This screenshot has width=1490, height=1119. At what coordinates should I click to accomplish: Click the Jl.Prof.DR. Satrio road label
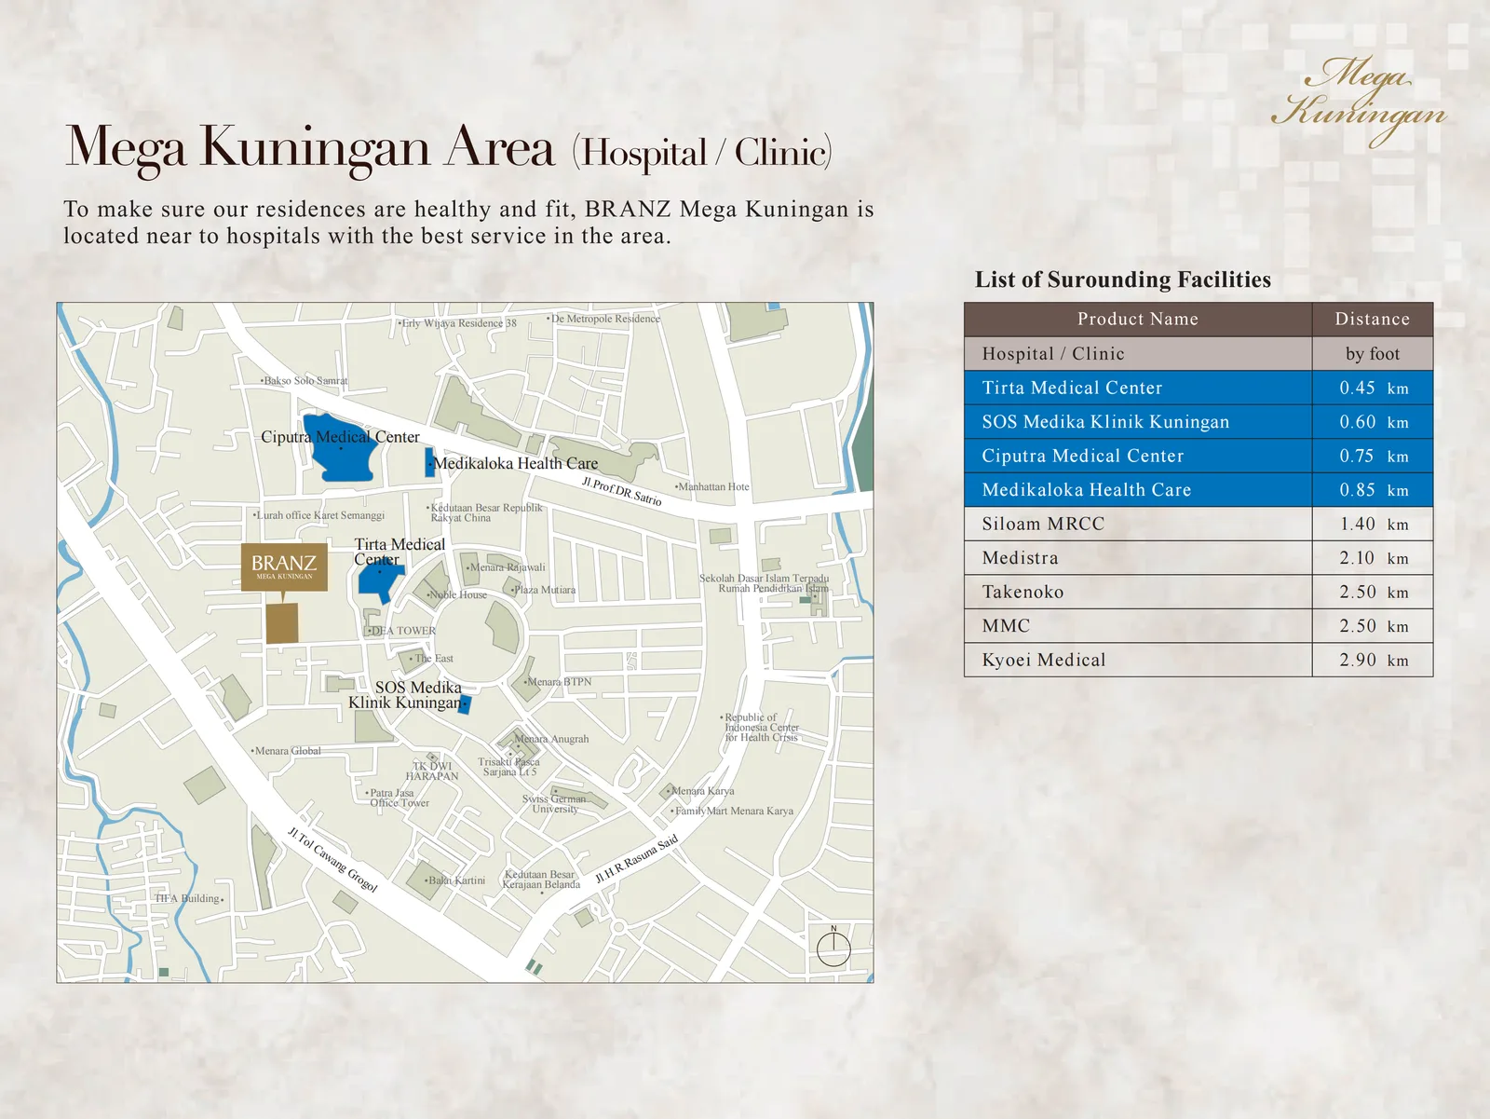(621, 491)
